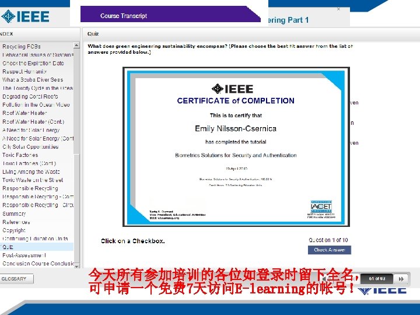The image size is (420, 315).
Task: Click the slide counter '61 of 63'
Action: coord(377,279)
